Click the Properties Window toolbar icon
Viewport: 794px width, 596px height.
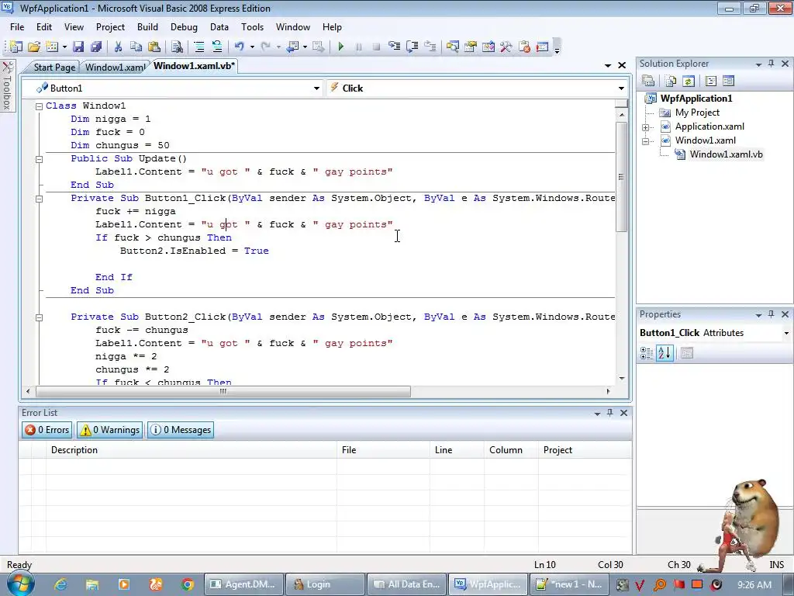click(x=471, y=47)
